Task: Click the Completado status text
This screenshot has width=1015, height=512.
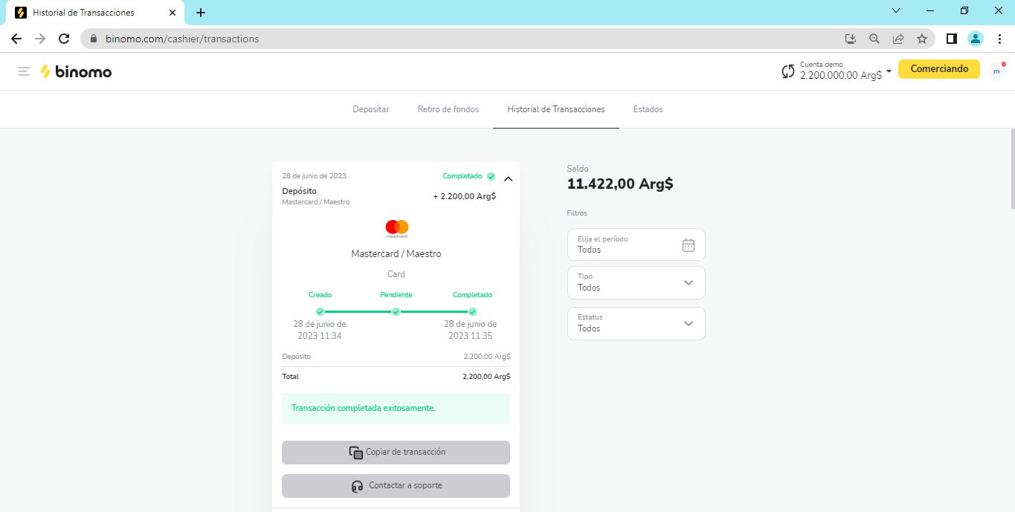Action: pos(463,176)
